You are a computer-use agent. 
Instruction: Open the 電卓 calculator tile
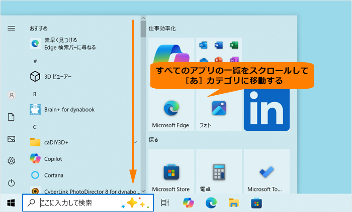[x=219, y=171]
